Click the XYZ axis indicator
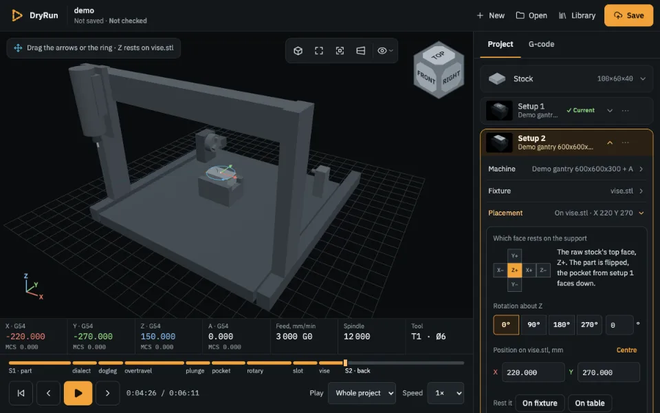This screenshot has width=660, height=413. coord(33,286)
